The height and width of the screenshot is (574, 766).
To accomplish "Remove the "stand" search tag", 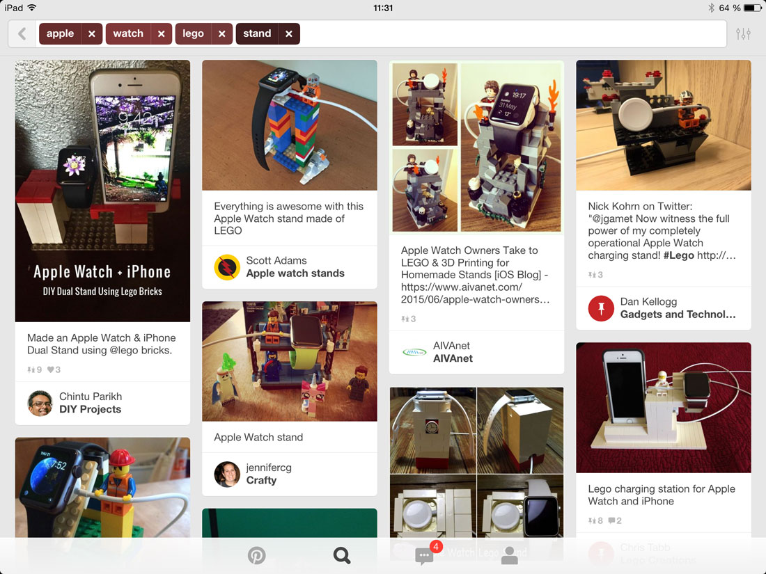I will [x=289, y=33].
